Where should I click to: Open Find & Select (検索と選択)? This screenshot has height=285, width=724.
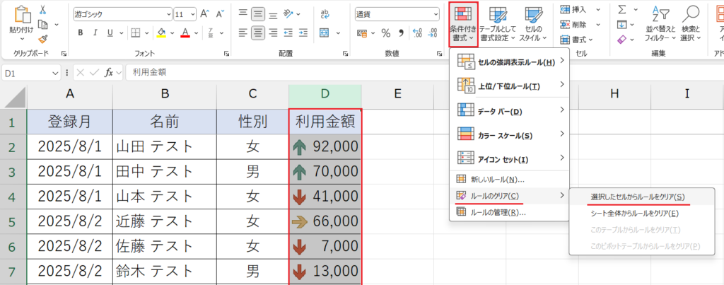691,25
